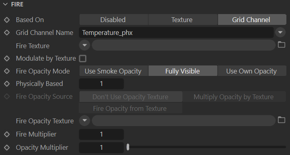
Task: Open folder browser for Fire Opacity Texture
Action: 282,120
